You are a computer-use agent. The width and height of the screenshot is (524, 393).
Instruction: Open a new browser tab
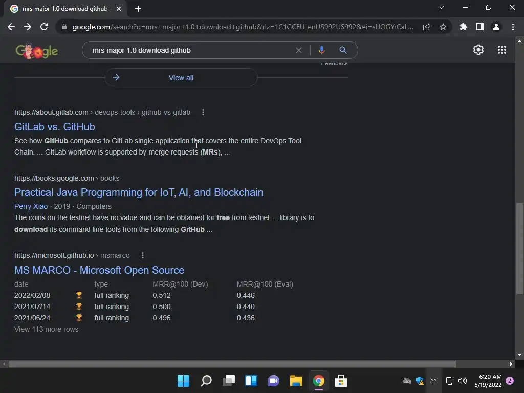coord(138,9)
